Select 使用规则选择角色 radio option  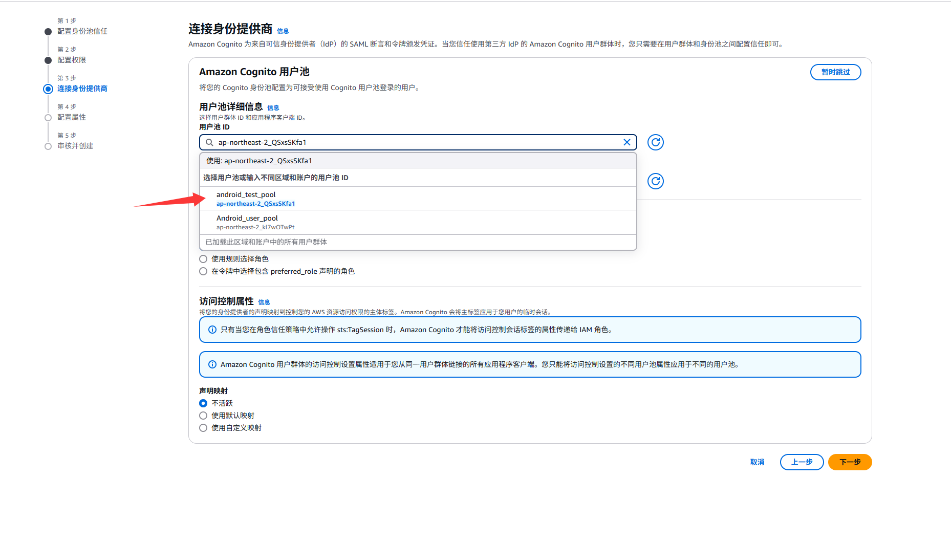203,259
